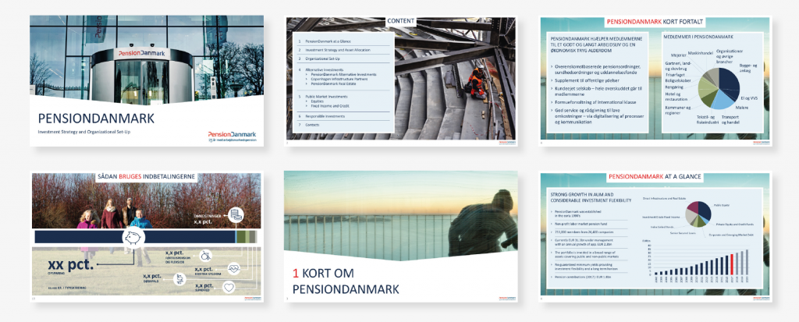Viewport: 799px width, 322px height.
Task: Click 'Private Equity and Credit Funds' label
Action: (735, 225)
